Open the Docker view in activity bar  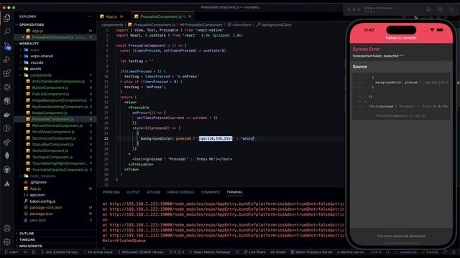[6, 115]
